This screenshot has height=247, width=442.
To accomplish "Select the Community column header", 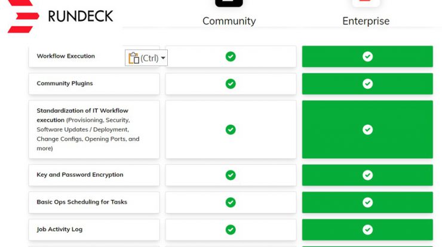I will (x=229, y=21).
